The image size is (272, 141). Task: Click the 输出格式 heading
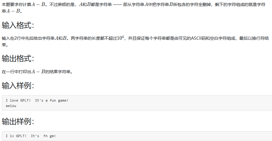[x=18, y=58]
